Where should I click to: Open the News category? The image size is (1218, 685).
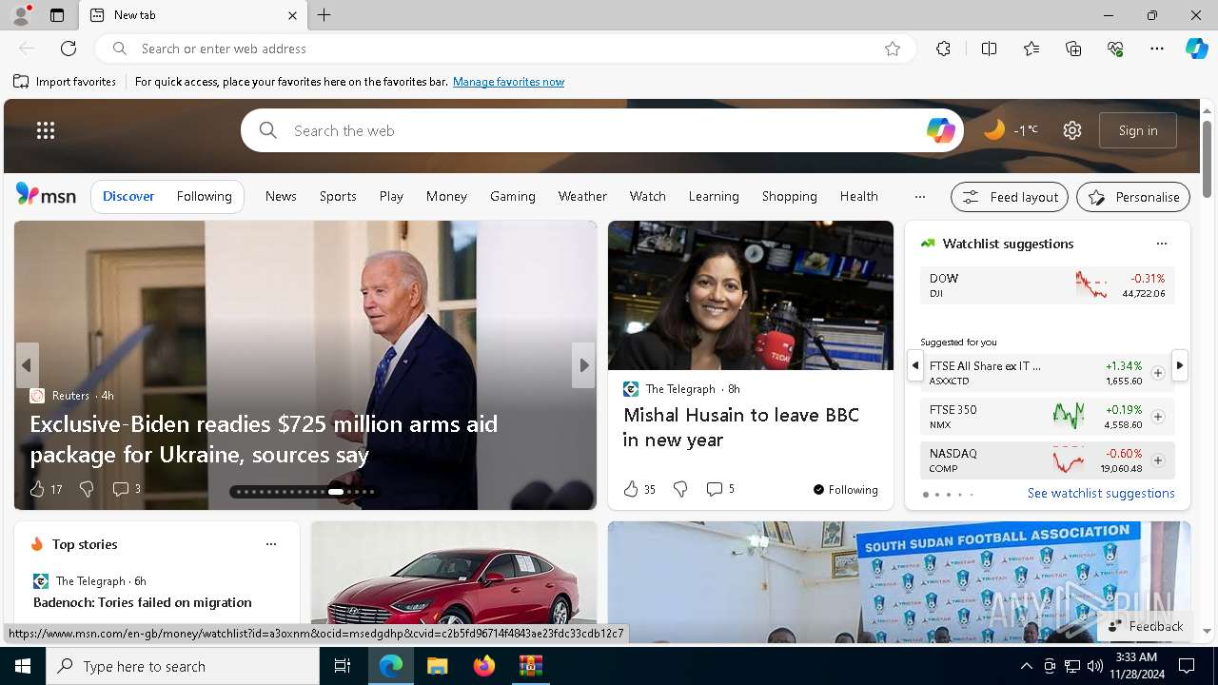281,196
